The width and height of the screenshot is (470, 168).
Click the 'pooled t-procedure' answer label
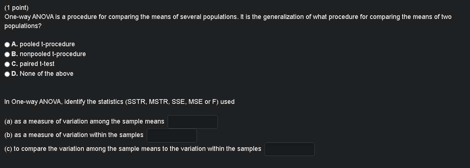click(x=47, y=44)
